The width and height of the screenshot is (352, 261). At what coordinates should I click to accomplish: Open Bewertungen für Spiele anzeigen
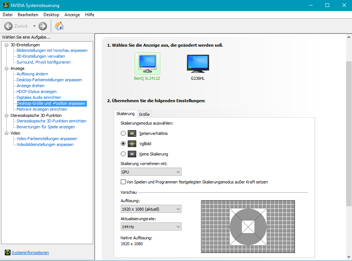click(x=46, y=127)
